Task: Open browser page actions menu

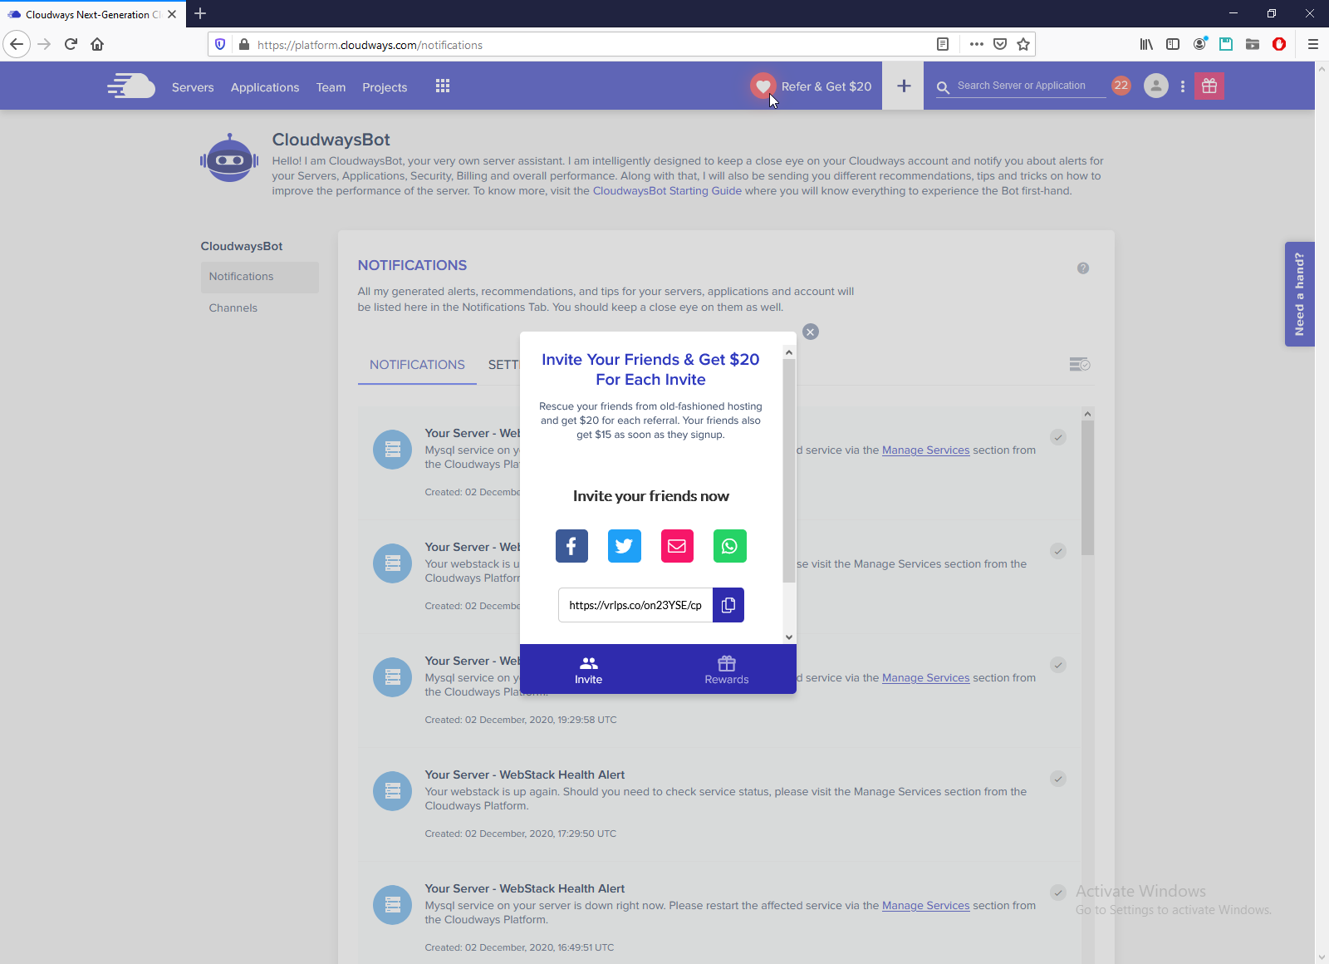Action: 977,44
